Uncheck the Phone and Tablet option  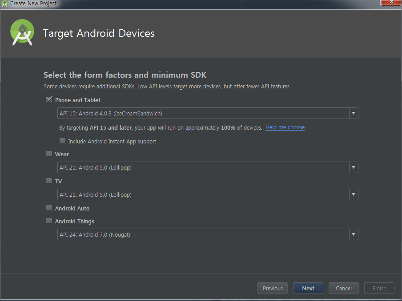[x=49, y=99]
